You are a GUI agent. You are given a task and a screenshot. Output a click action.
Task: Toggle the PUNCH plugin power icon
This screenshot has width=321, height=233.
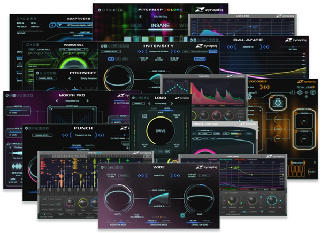coord(26,128)
